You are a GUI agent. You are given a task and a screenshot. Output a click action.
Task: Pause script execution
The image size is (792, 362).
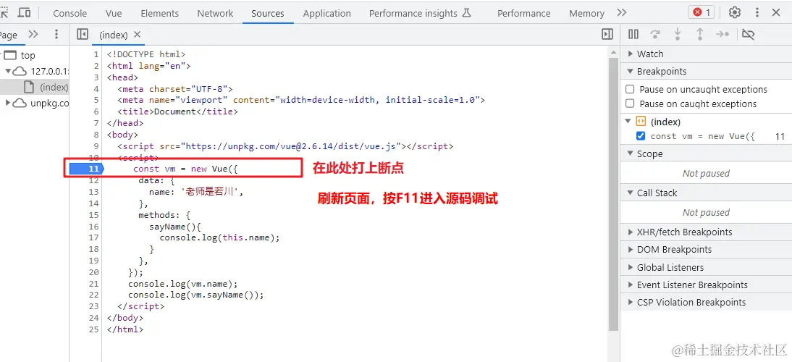click(x=633, y=34)
